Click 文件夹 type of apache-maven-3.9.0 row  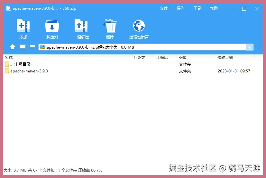(185, 71)
